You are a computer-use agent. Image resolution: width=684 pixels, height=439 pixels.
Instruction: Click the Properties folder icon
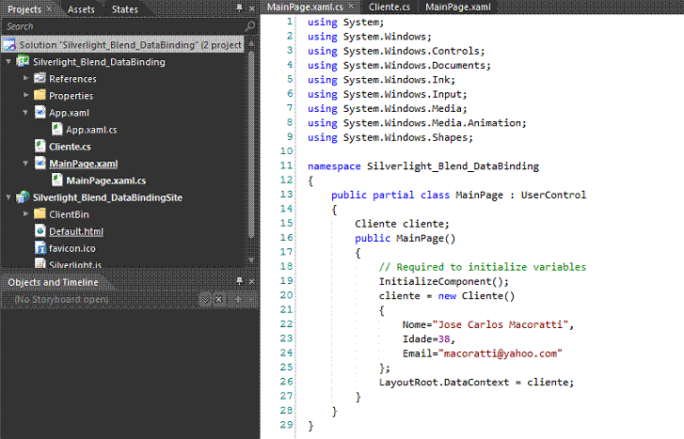pos(40,95)
